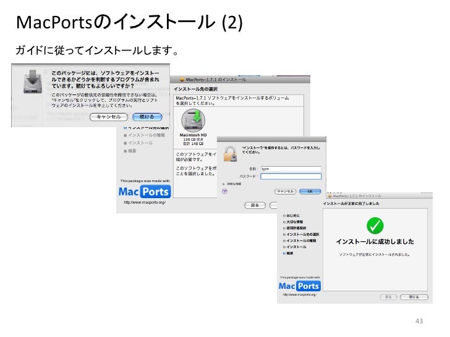Focus the パスワード input field
This screenshot has width=450, height=337.
click(291, 177)
